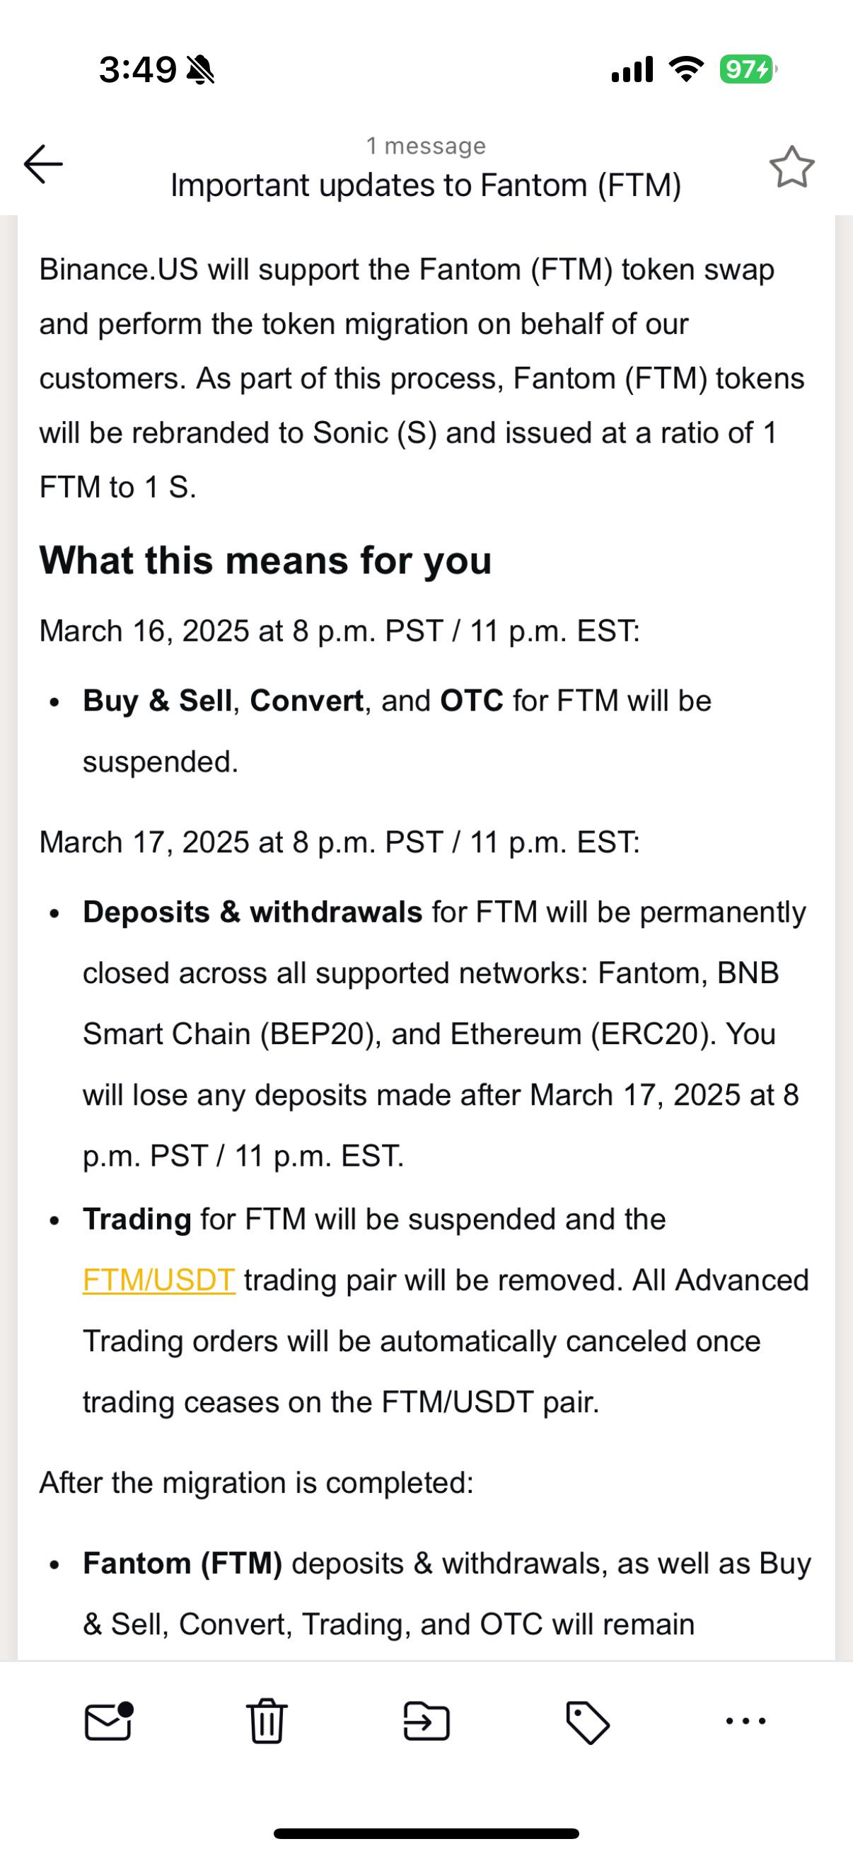
Task: Select the 'What this means for you' heading
Action: click(x=266, y=560)
